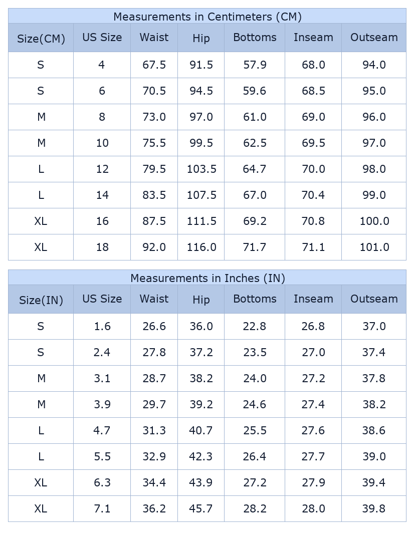Select the Size(CM) column header
The image size is (414, 534).
pos(41,39)
